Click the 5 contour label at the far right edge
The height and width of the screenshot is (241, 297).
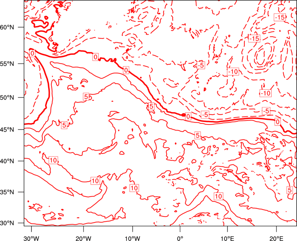290,190
